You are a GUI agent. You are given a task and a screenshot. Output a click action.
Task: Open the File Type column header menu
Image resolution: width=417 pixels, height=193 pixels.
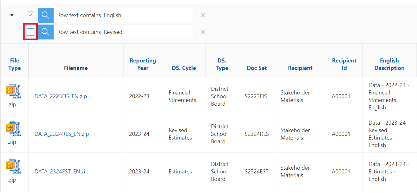pyautogui.click(x=15, y=64)
